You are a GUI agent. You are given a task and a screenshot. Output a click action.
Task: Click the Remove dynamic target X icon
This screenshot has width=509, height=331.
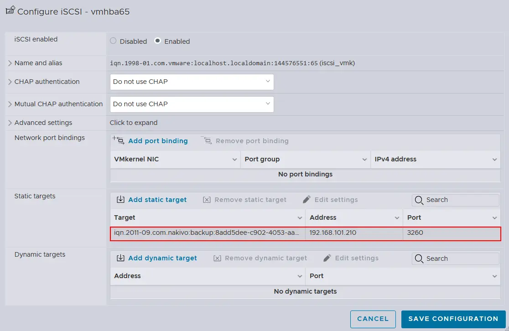pyautogui.click(x=217, y=258)
